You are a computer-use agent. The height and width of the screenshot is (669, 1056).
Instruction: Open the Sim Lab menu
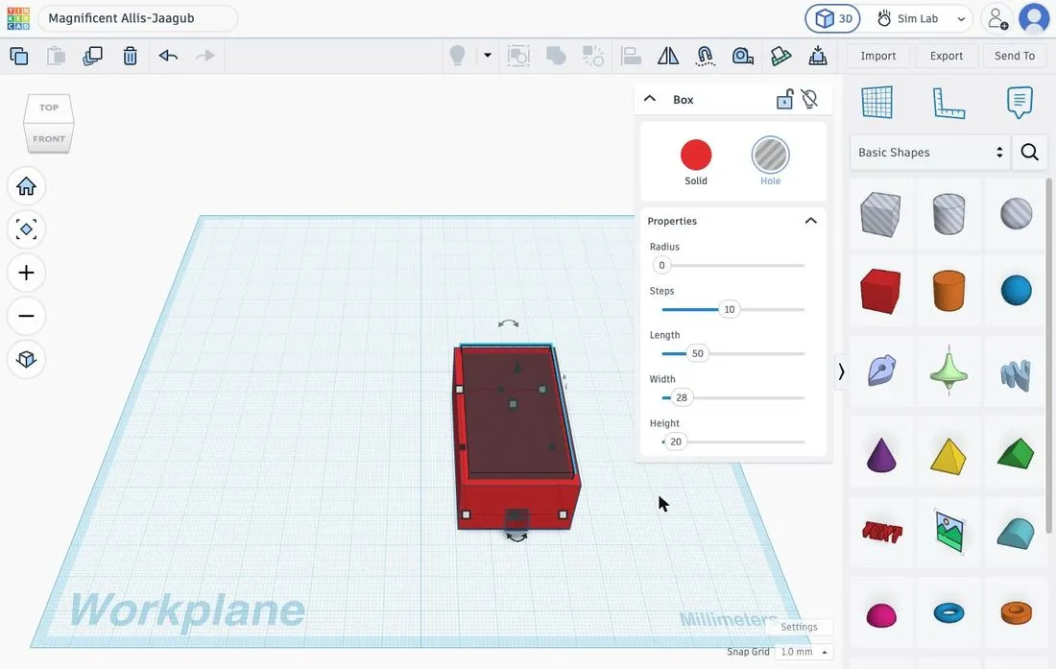922,19
